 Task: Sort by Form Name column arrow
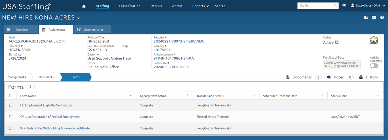(130, 96)
